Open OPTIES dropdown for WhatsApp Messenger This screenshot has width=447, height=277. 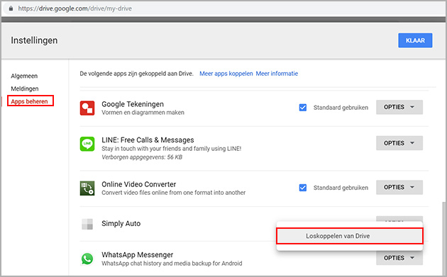tap(399, 258)
